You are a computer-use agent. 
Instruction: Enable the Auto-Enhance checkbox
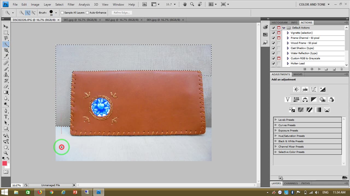(87, 13)
